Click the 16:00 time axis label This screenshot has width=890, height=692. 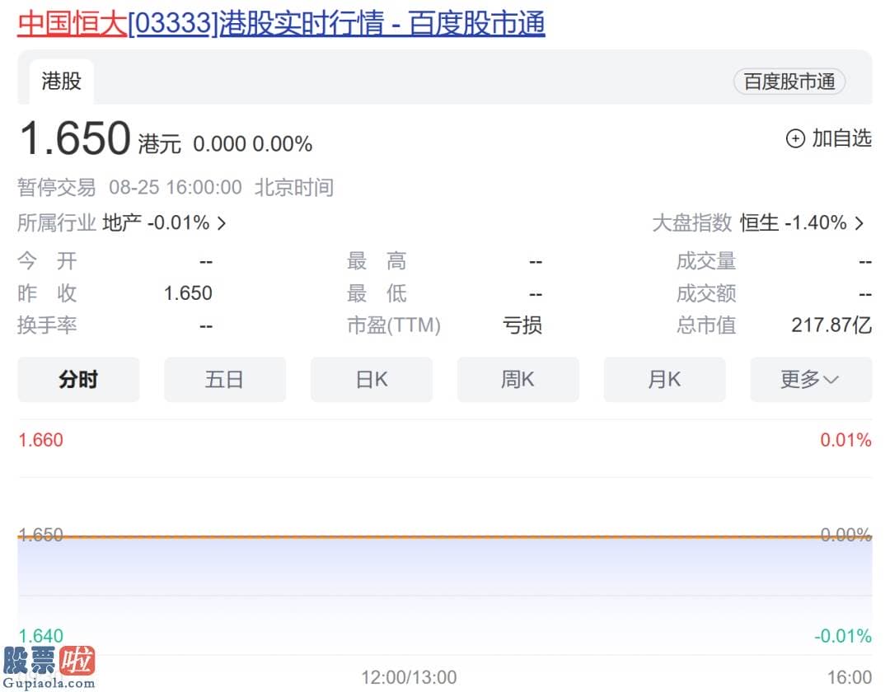(849, 677)
